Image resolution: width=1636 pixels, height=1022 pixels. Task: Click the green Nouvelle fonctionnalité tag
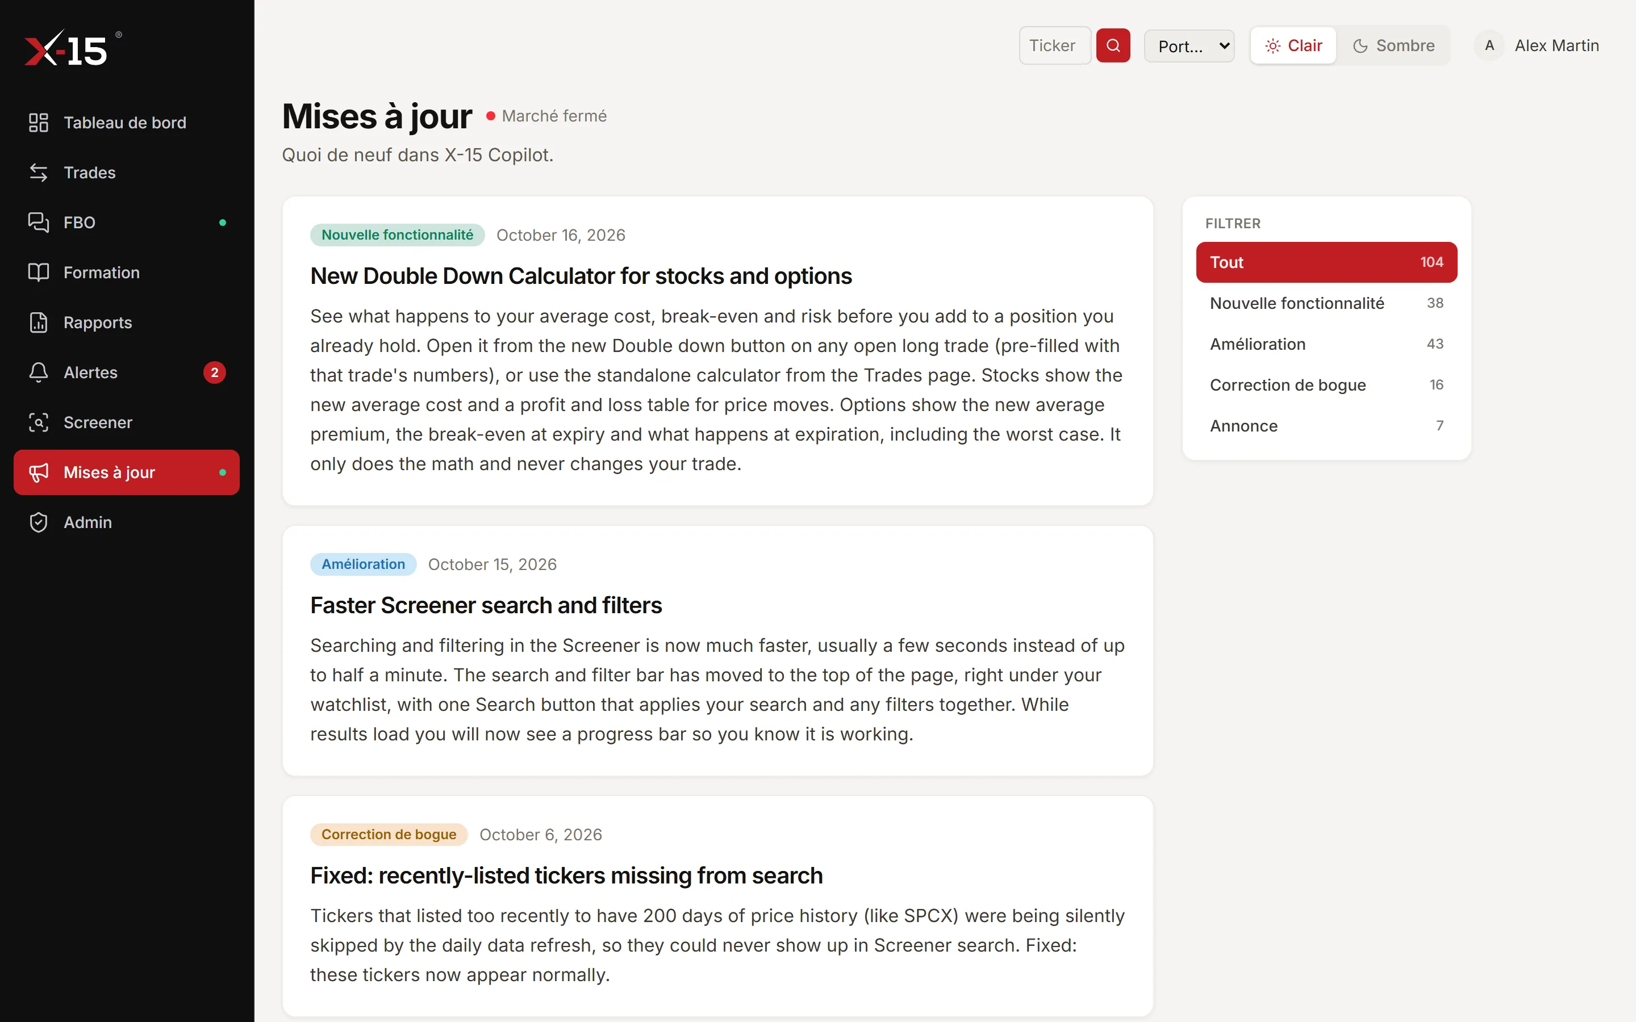click(397, 234)
